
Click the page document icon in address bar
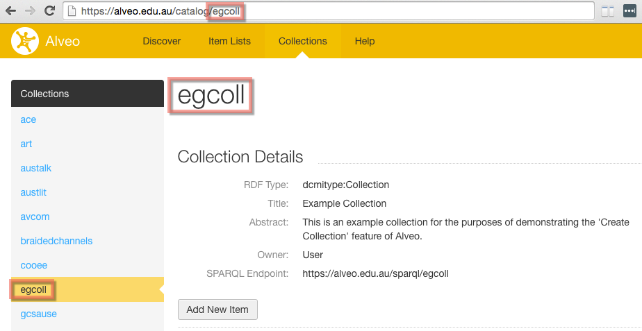[72, 11]
